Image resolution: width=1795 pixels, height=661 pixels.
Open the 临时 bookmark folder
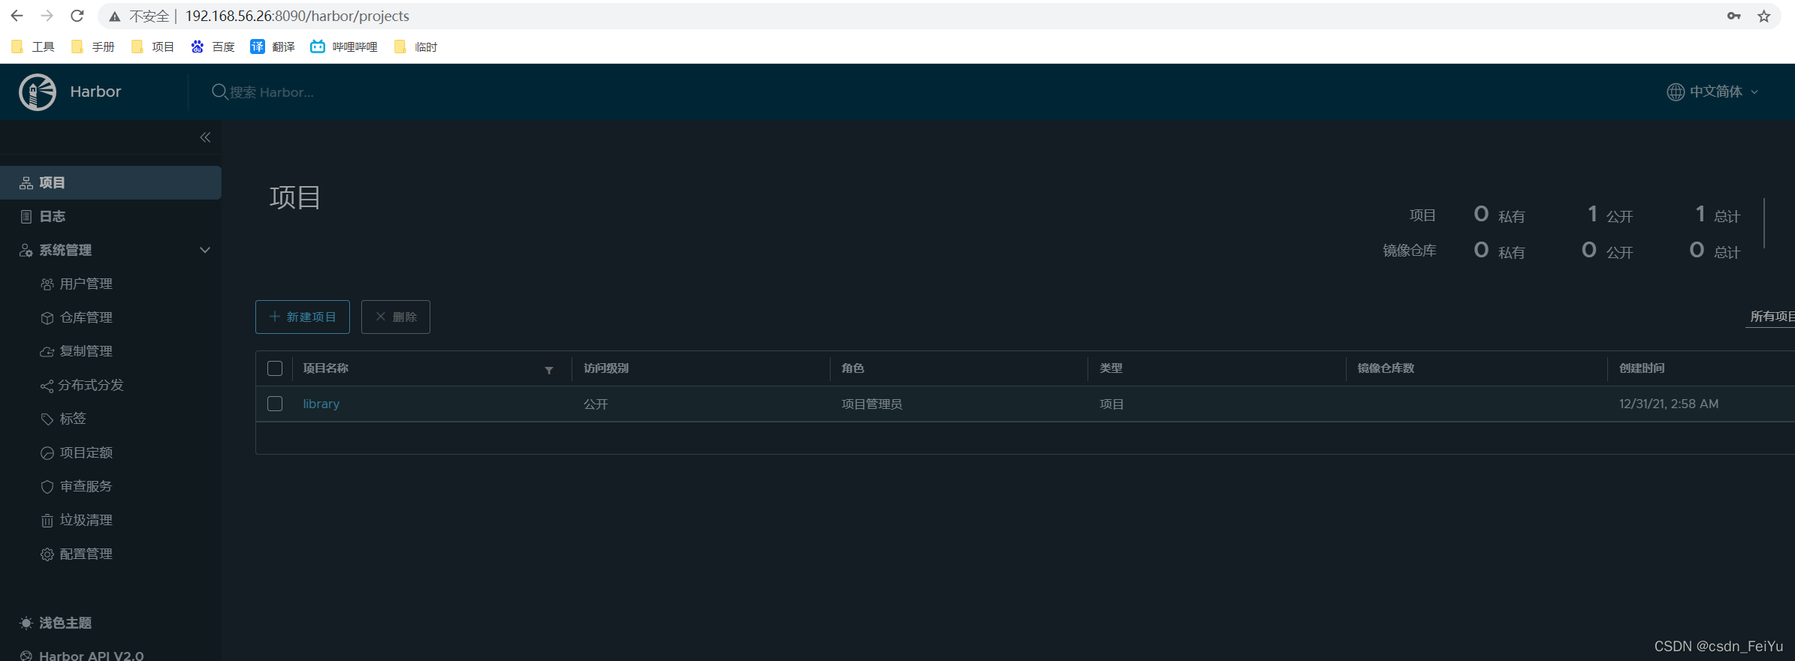point(416,47)
